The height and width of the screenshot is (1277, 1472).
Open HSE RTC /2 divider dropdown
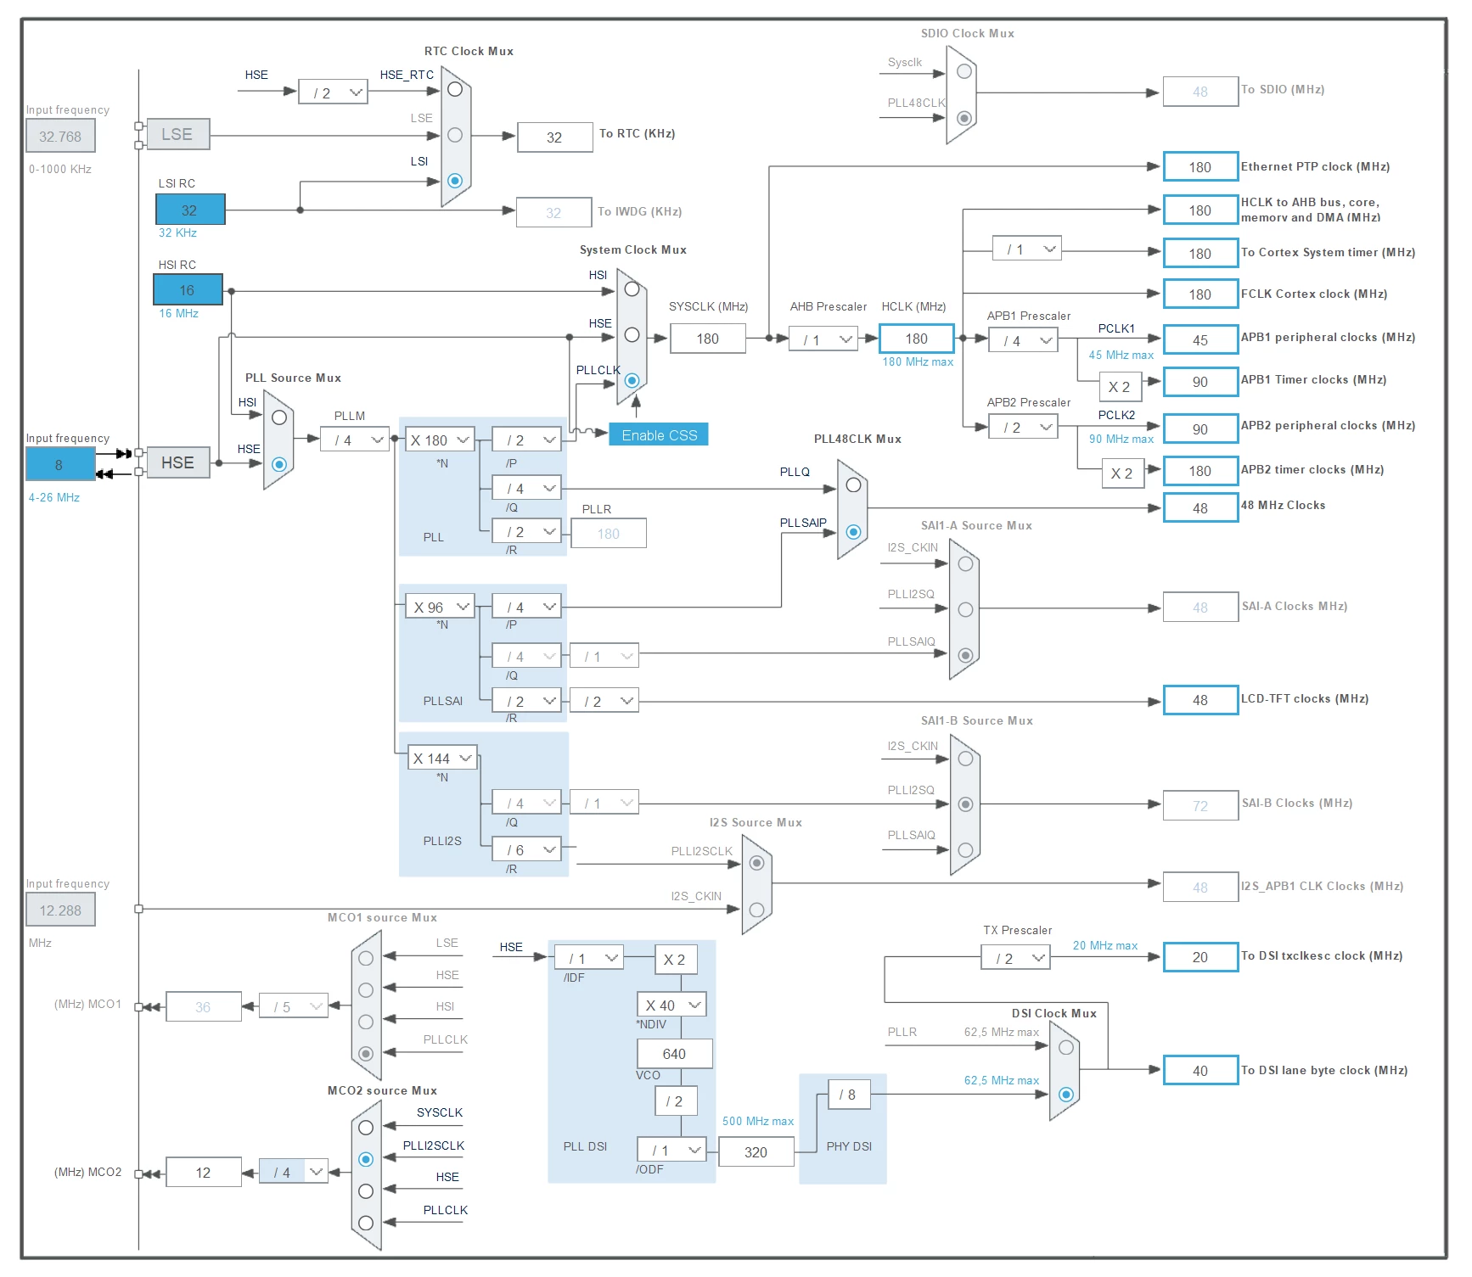click(334, 92)
